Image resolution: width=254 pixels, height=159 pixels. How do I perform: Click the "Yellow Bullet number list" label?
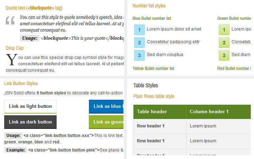pyautogui.click(x=154, y=68)
